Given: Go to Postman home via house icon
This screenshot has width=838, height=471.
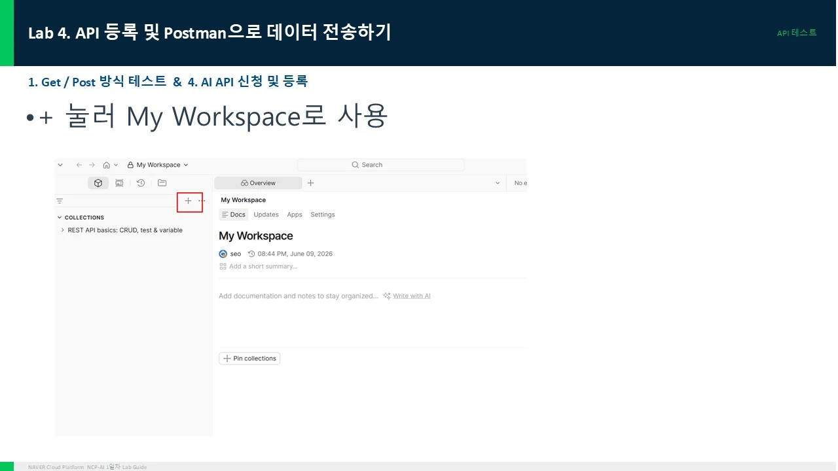Looking at the screenshot, I should [107, 165].
